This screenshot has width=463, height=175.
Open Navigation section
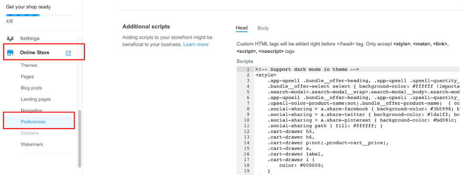(32, 111)
